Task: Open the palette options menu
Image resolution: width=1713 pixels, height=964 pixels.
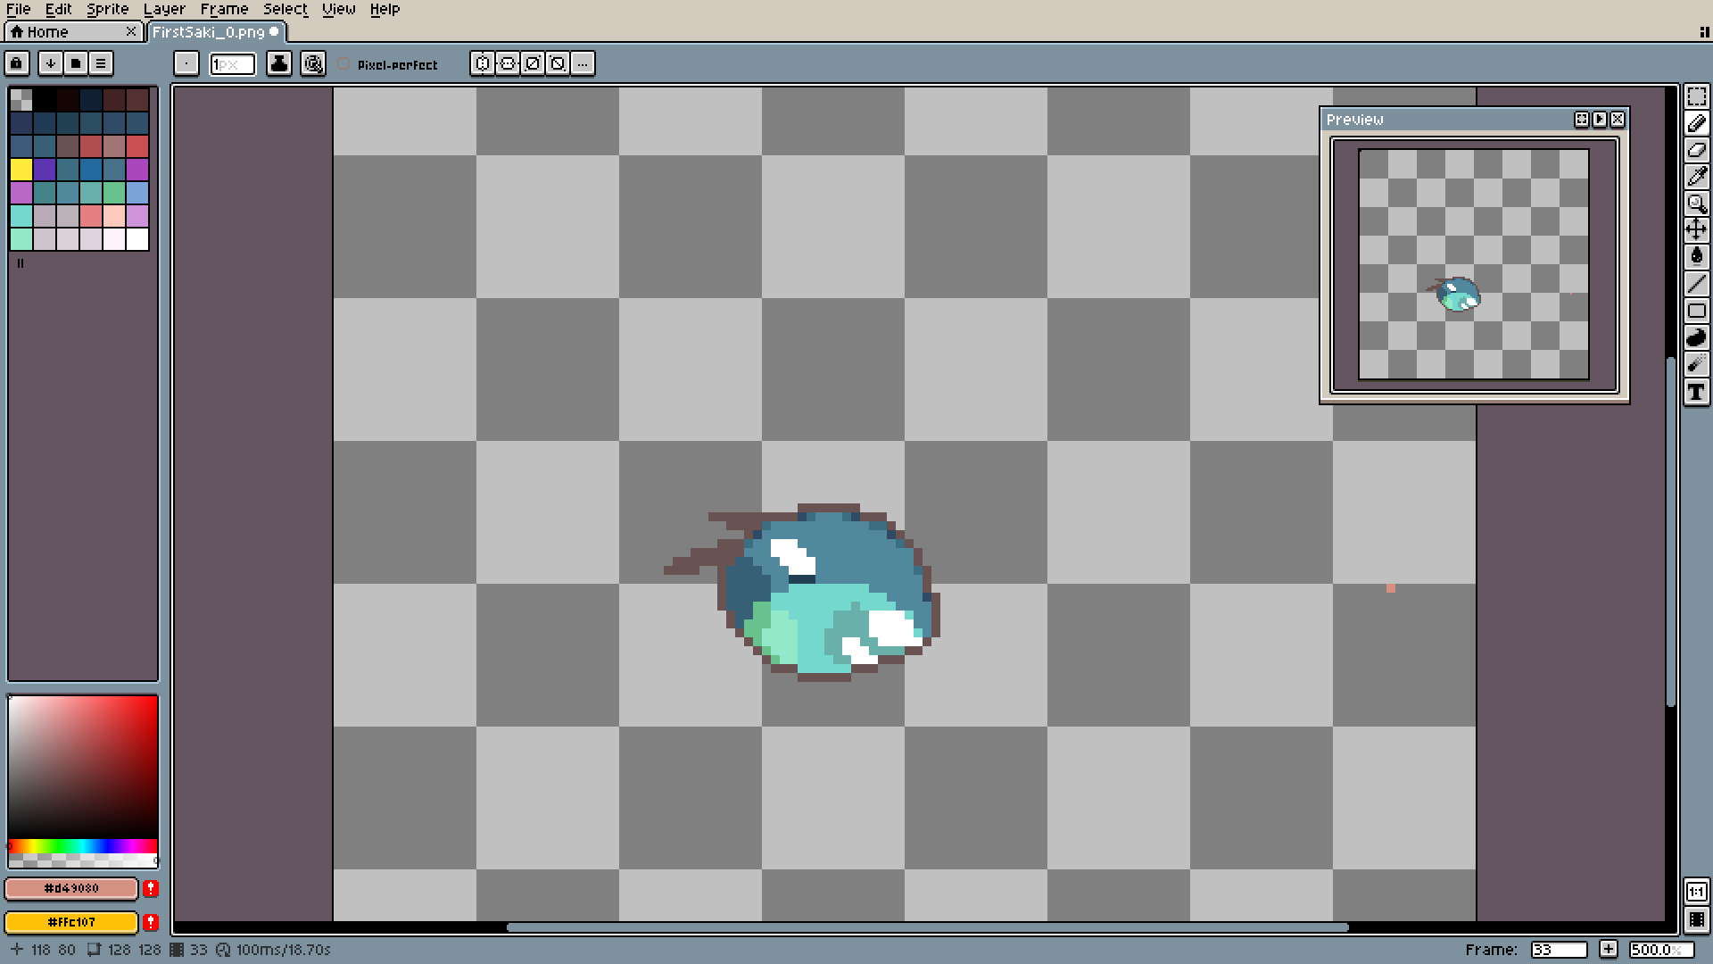Action: click(101, 63)
